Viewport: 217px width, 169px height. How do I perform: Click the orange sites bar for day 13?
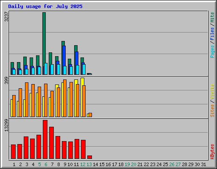(x=90, y=115)
